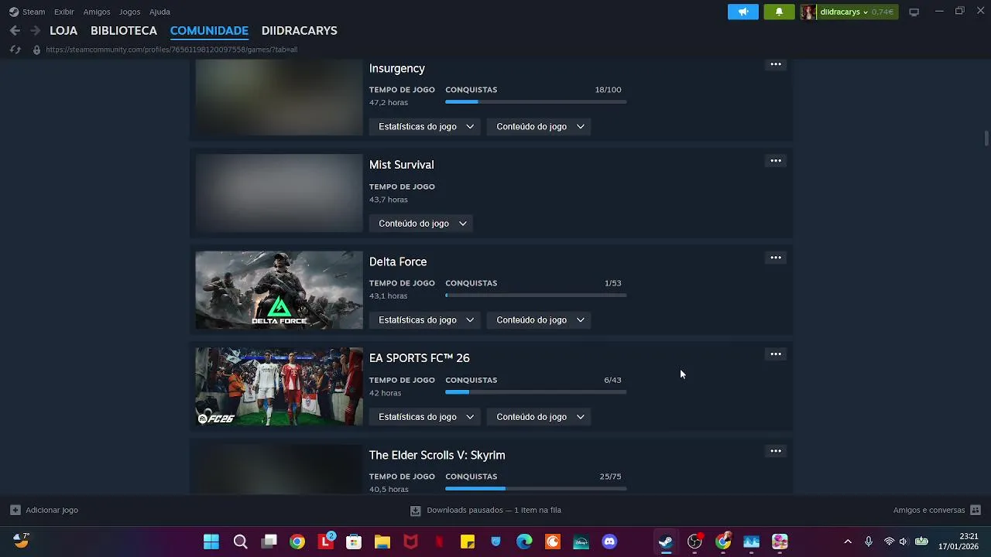991x557 pixels.
Task: Expand EA SPORTS FC 26 Estatísticas dropdown
Action: pyautogui.click(x=426, y=417)
